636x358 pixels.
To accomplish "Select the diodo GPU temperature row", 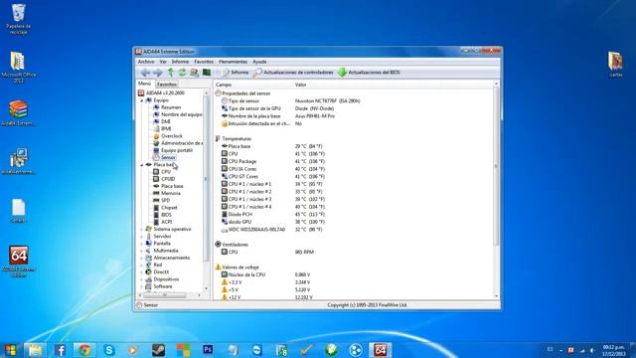I will 272,222.
